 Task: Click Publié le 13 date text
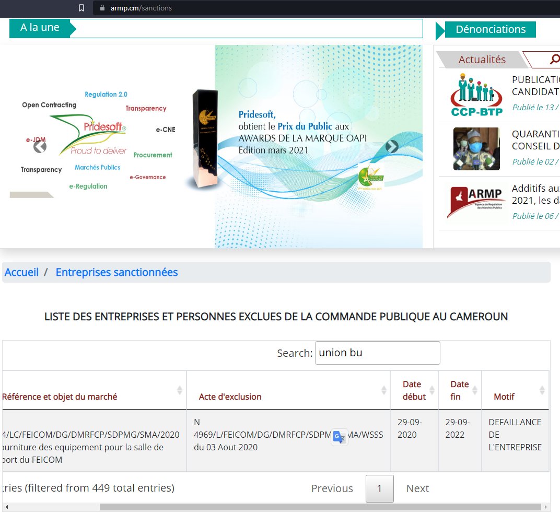536,107
